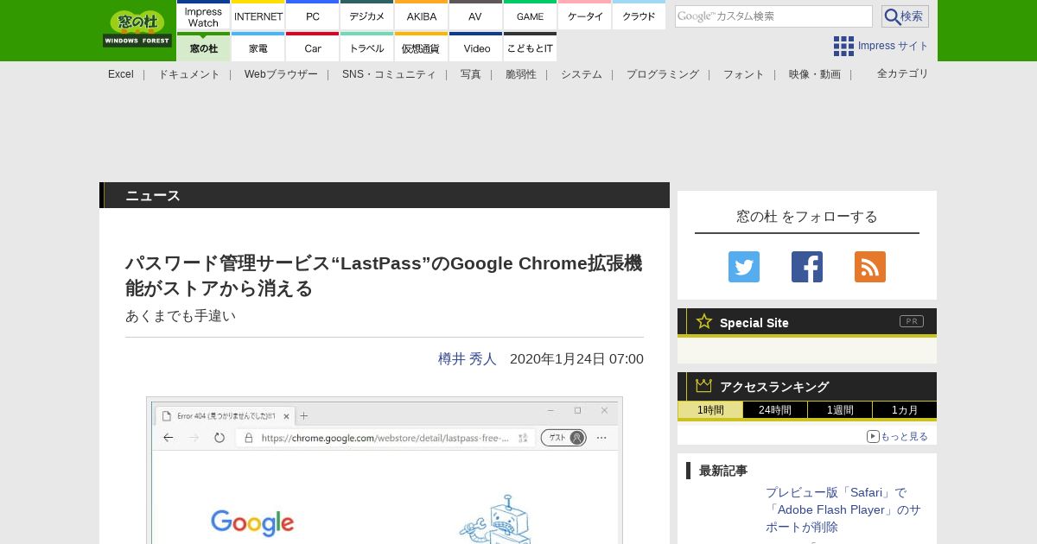The height and width of the screenshot is (544, 1037).
Task: Go to the Webブラウザー category
Action: 281,74
